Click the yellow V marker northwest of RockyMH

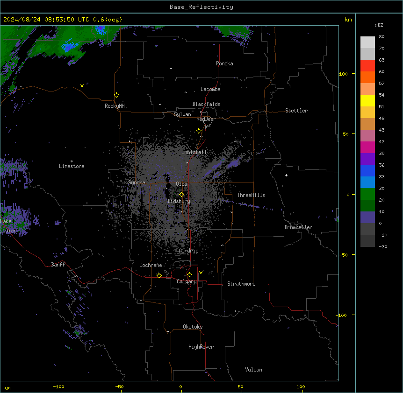[82, 86]
